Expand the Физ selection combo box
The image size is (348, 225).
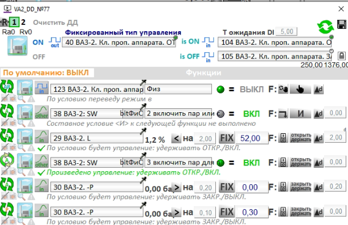pyautogui.click(x=178, y=89)
